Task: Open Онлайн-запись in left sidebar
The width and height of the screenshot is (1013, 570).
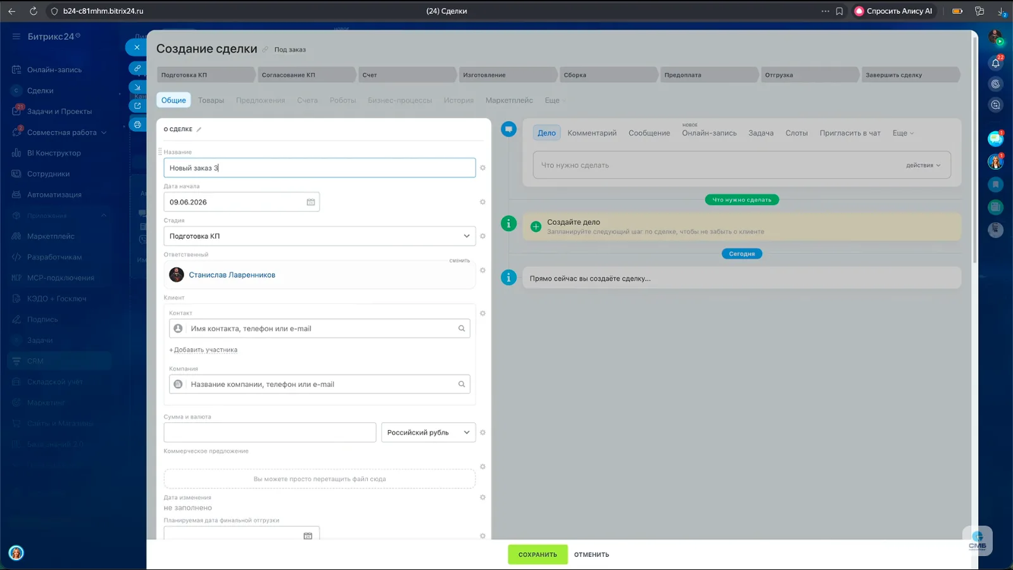Action: [54, 70]
